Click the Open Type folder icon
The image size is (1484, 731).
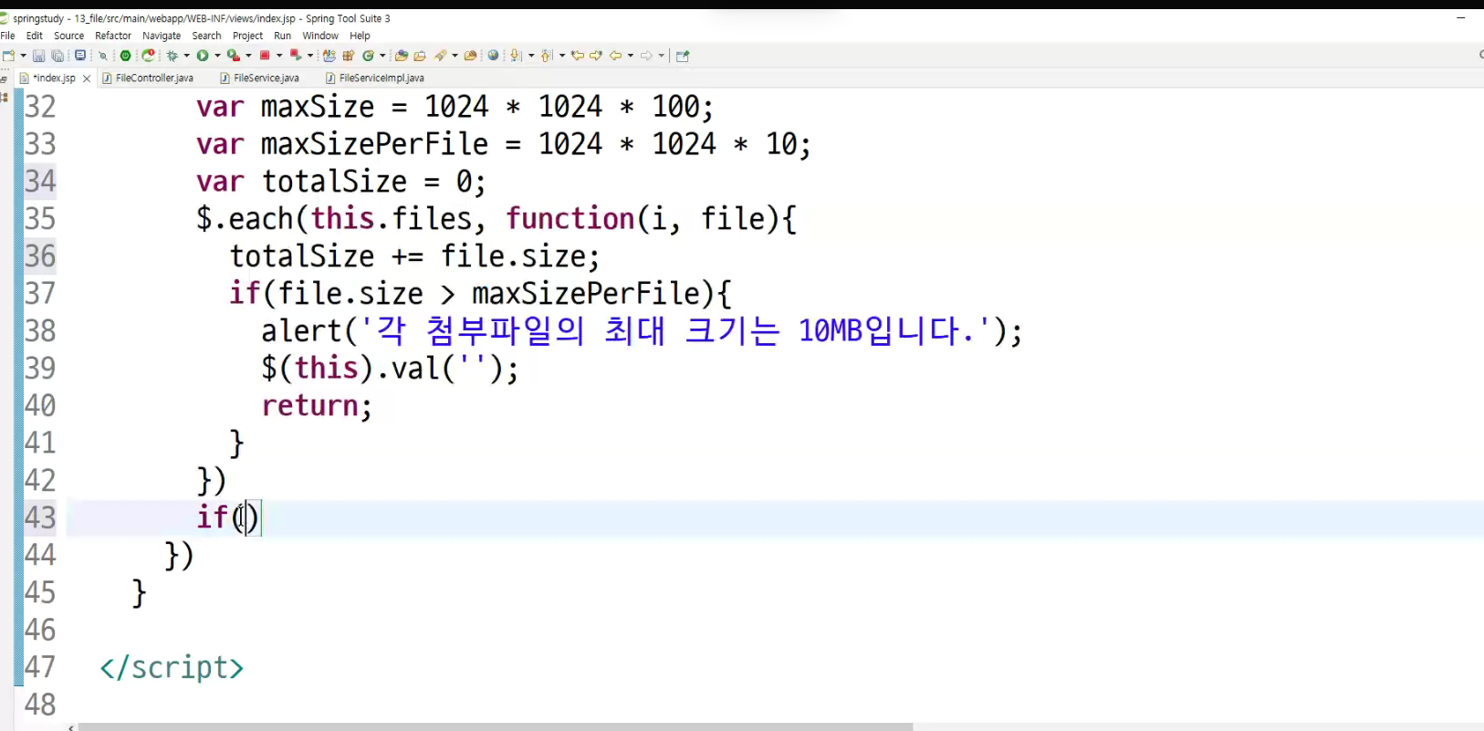[x=401, y=56]
